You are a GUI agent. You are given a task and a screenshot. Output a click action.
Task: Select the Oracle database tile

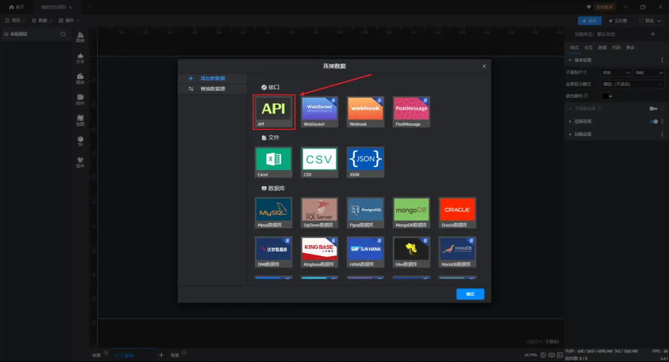click(457, 213)
